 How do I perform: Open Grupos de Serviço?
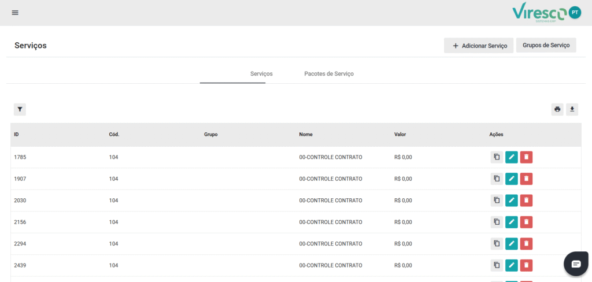coord(546,45)
